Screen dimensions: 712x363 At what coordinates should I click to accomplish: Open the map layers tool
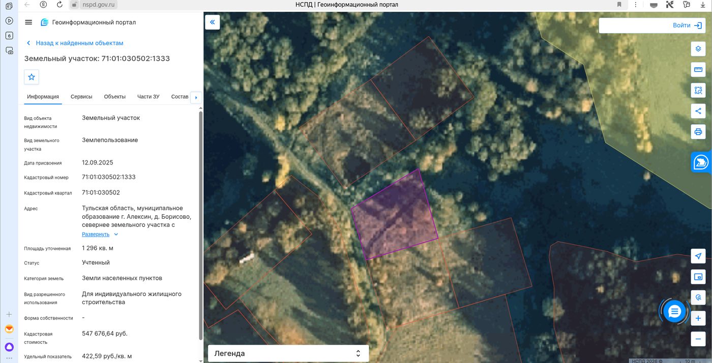coord(698,49)
